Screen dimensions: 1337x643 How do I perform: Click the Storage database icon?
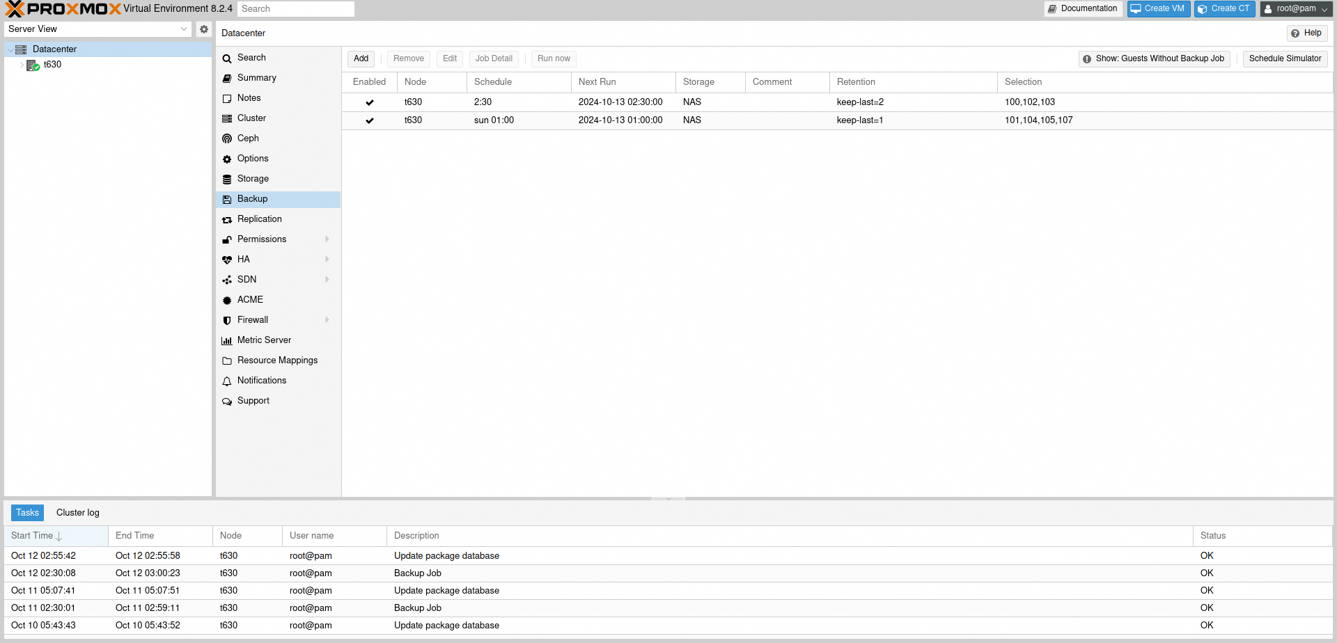pyautogui.click(x=227, y=179)
